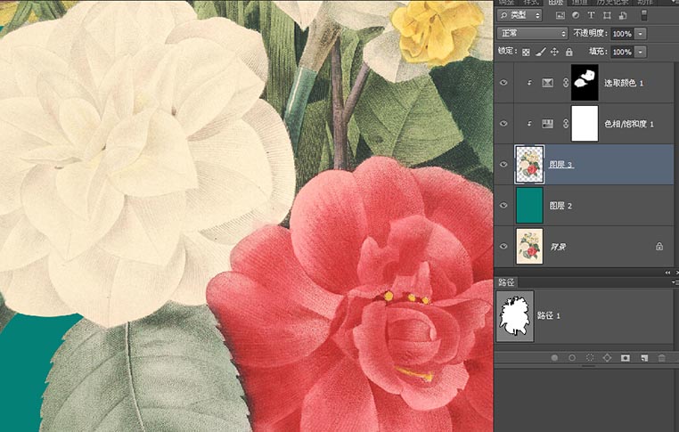The height and width of the screenshot is (432, 679).
Task: Switch to the 路径 tab
Action: click(x=506, y=282)
